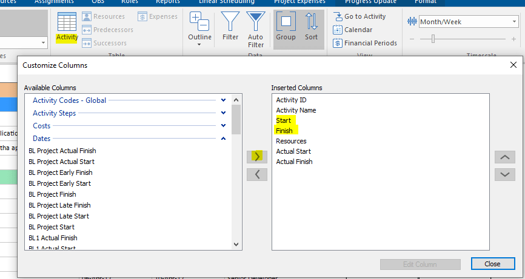This screenshot has width=525, height=279.
Task: Select the Activity table icon
Action: pyautogui.click(x=67, y=22)
